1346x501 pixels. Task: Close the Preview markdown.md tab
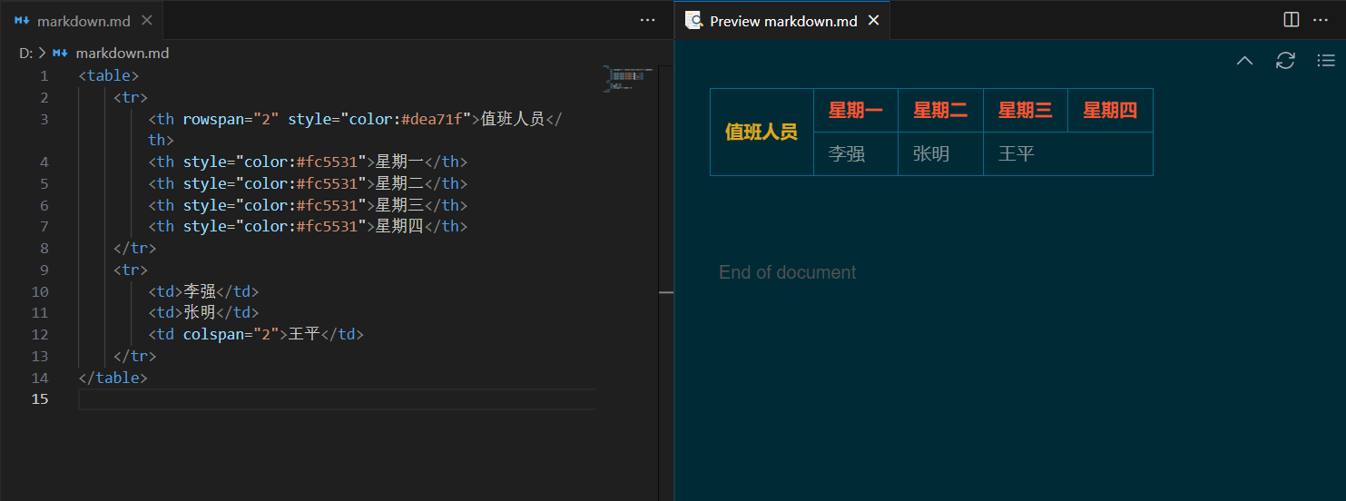click(x=874, y=21)
